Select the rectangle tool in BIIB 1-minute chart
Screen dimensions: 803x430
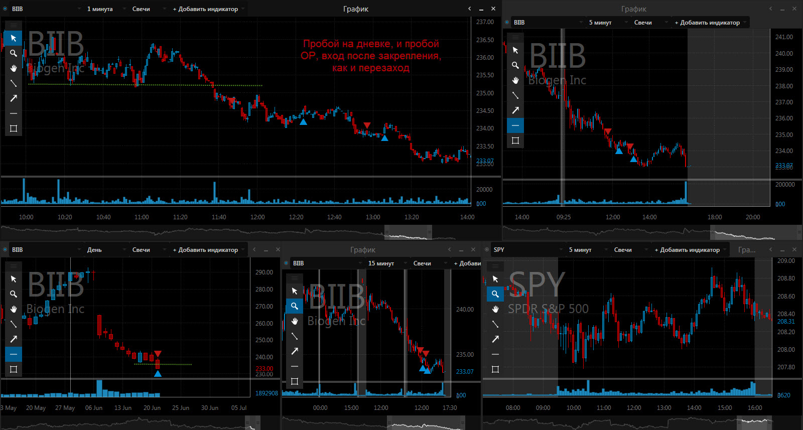pyautogui.click(x=14, y=128)
